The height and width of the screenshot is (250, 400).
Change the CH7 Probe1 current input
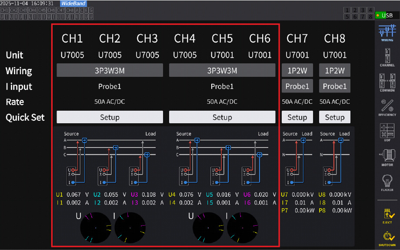coord(297,86)
